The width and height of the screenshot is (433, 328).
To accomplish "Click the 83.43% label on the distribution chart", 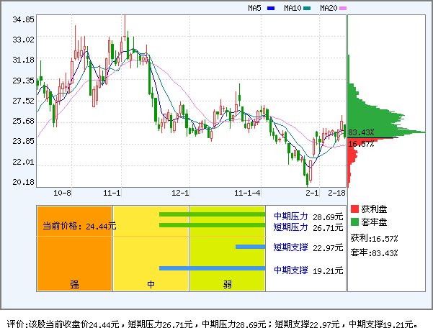I will click(361, 132).
